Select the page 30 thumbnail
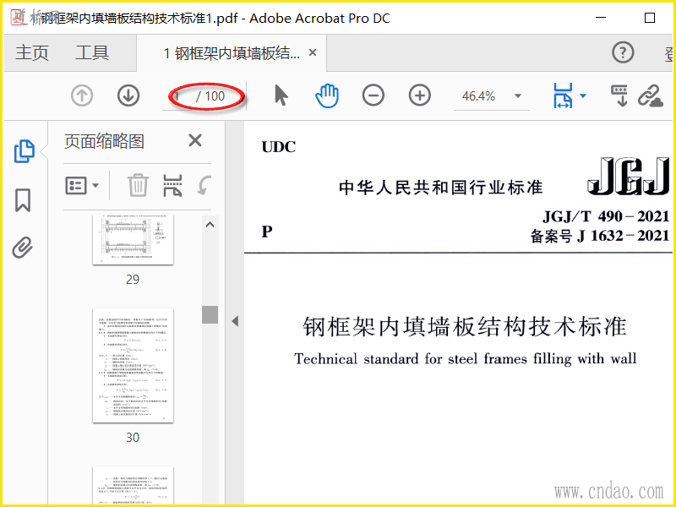Screen dimensions: 676x507 click(133, 366)
